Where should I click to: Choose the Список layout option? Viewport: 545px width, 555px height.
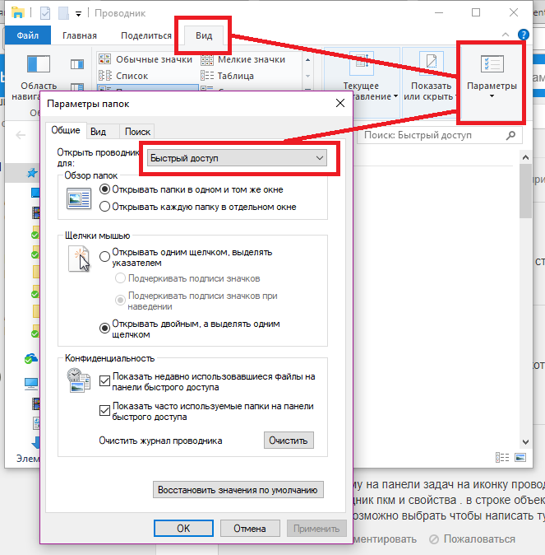point(123,76)
